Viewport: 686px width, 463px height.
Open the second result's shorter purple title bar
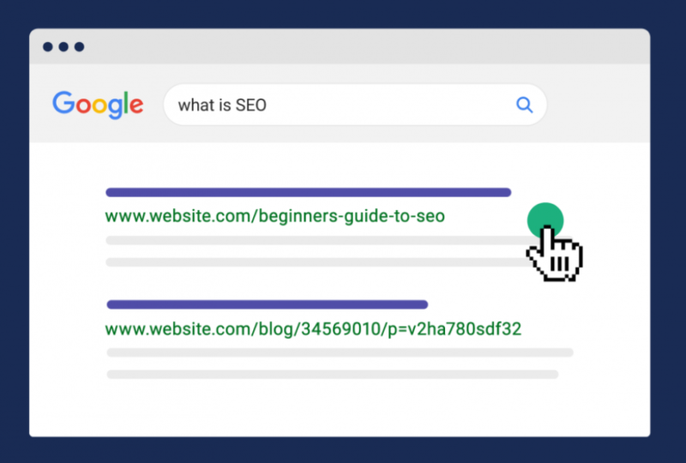pyautogui.click(x=268, y=304)
